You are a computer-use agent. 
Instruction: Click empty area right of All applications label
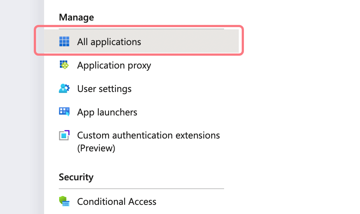(x=191, y=42)
